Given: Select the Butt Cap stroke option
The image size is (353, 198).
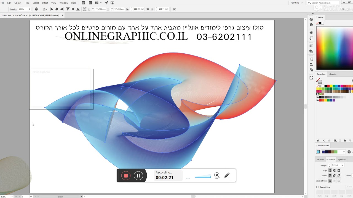Looking at the screenshot, I should (x=330, y=170).
